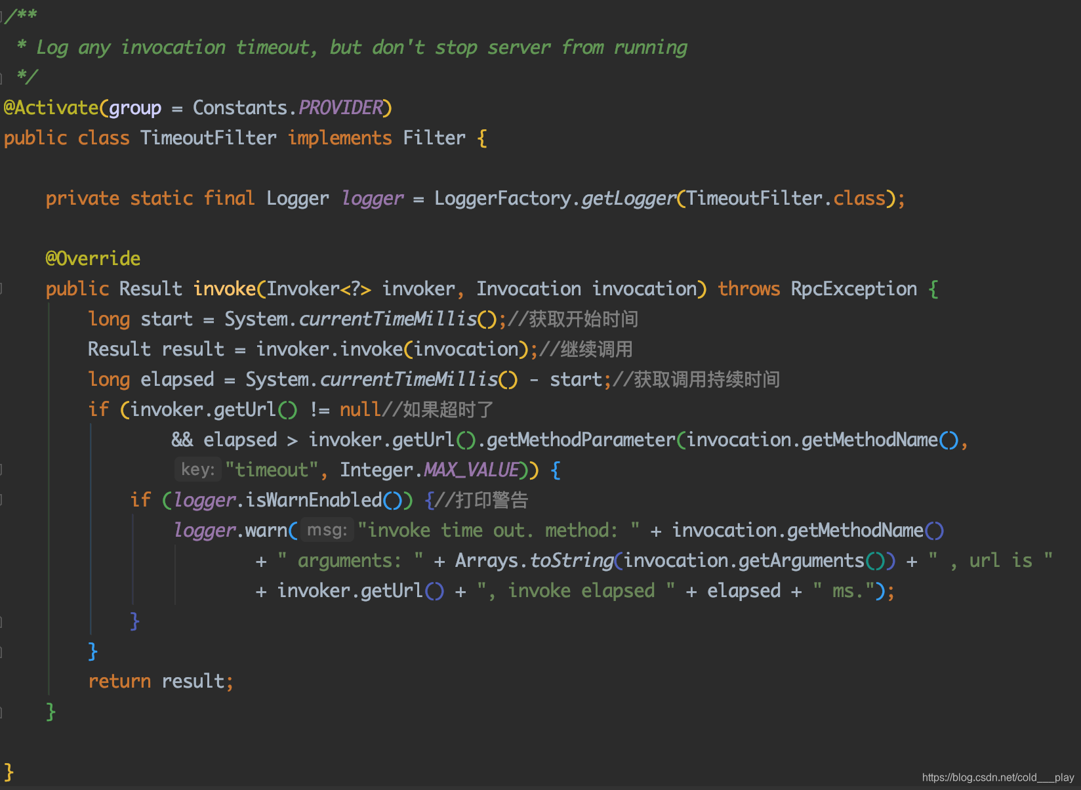Click 'TimeoutFilter' in the class declaration
1081x790 pixels.
(x=208, y=138)
